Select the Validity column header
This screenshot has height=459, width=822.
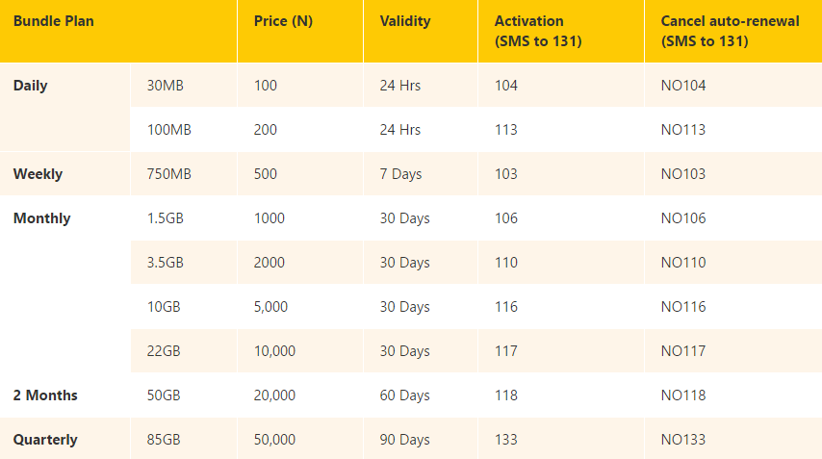[x=405, y=21]
